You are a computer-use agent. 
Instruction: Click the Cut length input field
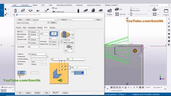pos(34,47)
